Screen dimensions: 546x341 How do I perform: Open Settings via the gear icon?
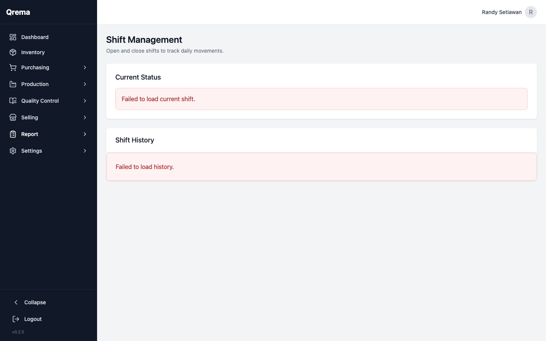(x=13, y=150)
